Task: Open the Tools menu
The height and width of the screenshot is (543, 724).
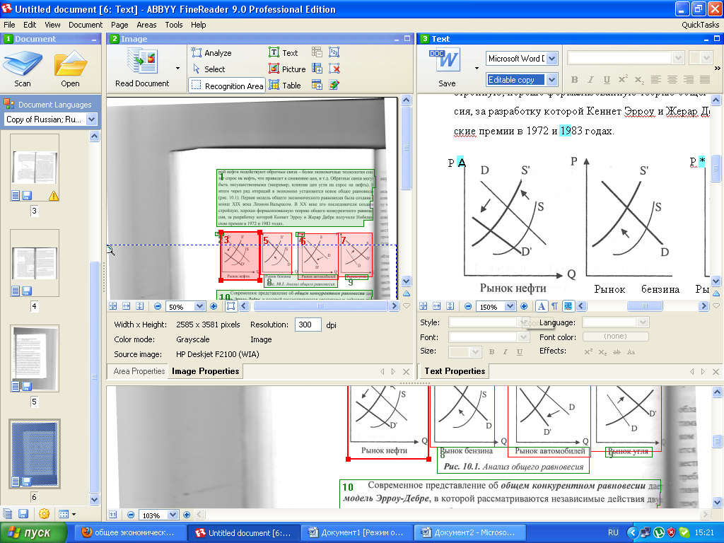Action: (174, 25)
